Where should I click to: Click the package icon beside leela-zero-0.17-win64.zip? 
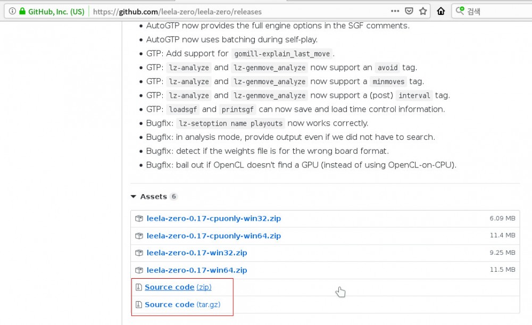139,270
